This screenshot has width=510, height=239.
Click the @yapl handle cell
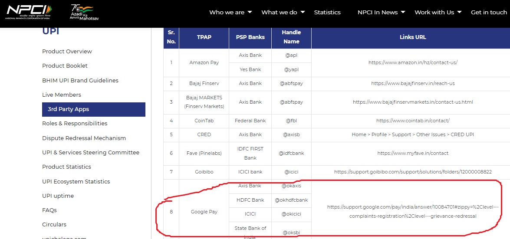click(291, 69)
